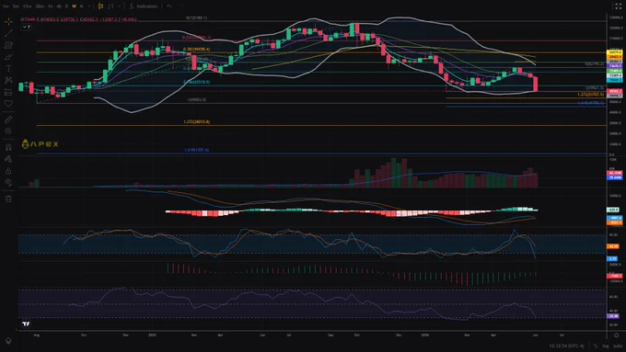The height and width of the screenshot is (352, 626).
Task: Select the crosshair cursor tool
Action: tap(8, 21)
